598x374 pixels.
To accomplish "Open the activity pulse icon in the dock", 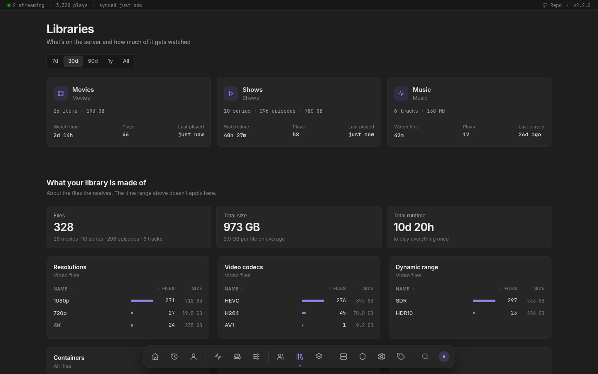I will [x=218, y=357].
